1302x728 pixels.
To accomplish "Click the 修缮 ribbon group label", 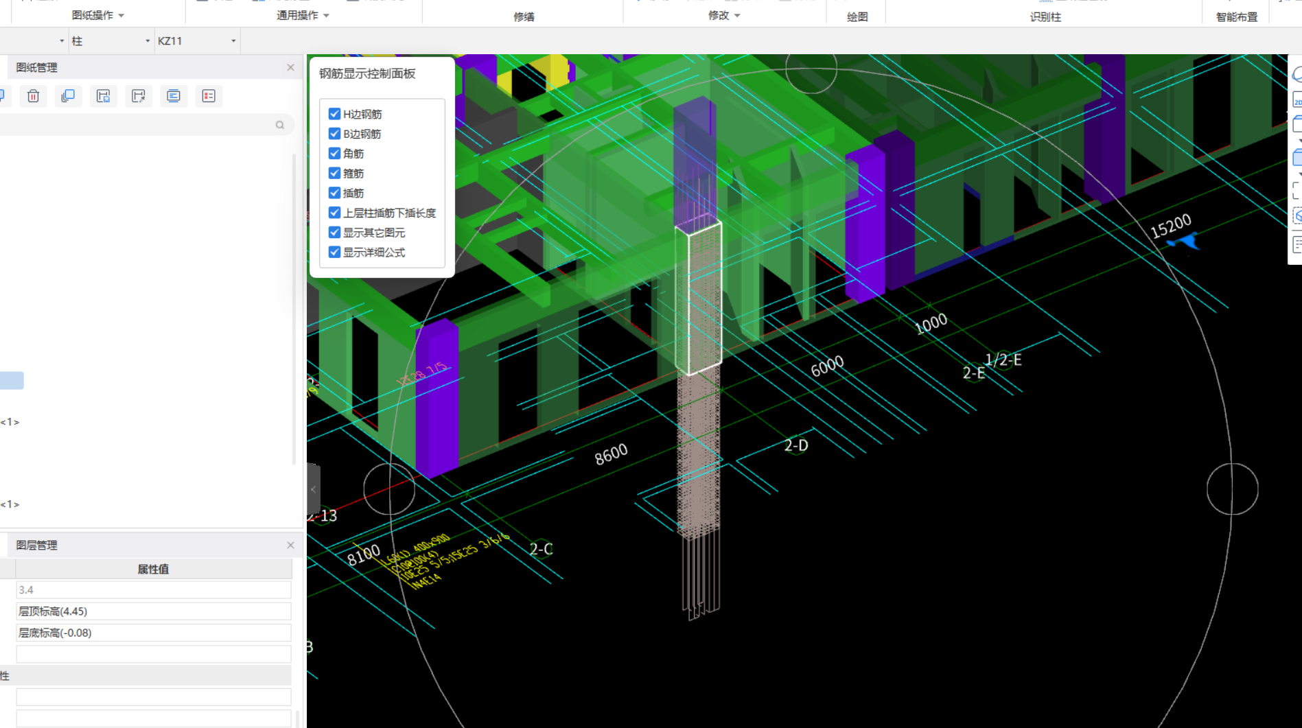I will [x=524, y=16].
